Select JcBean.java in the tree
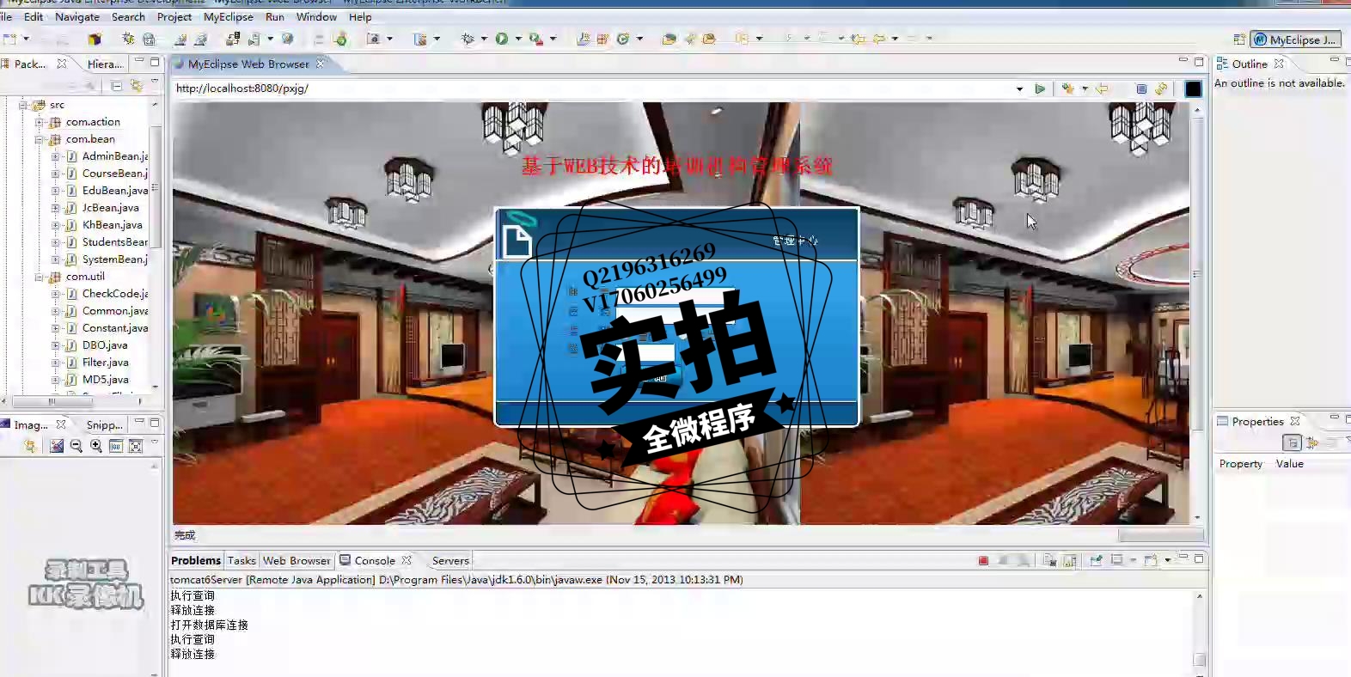 click(110, 208)
